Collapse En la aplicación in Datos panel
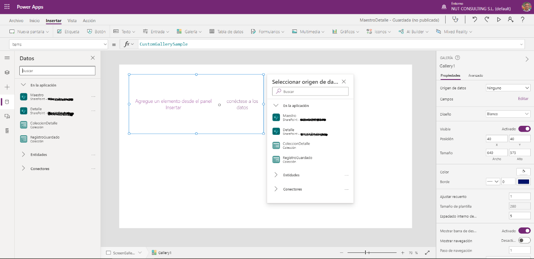Viewport: 534px width, 259px height. point(23,85)
